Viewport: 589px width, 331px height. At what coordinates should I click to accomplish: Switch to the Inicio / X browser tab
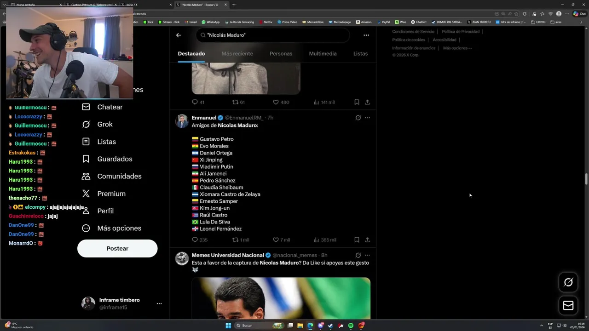click(x=146, y=5)
